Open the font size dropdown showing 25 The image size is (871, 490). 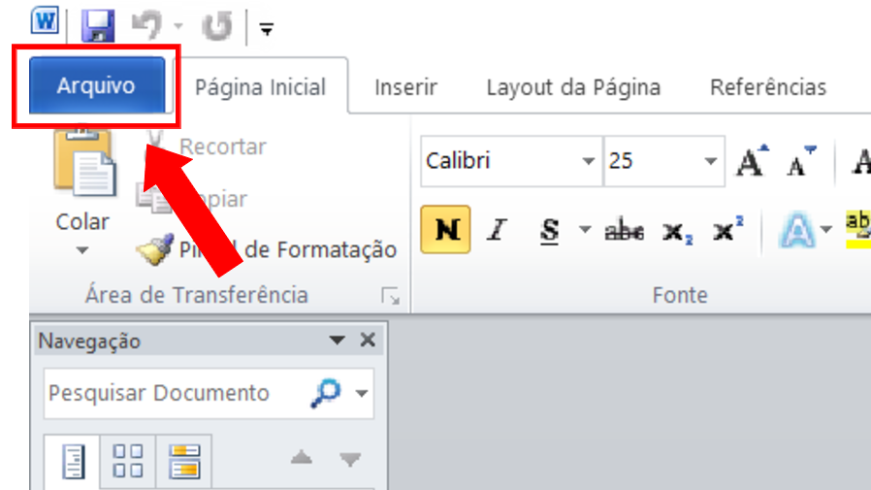pyautogui.click(x=711, y=161)
